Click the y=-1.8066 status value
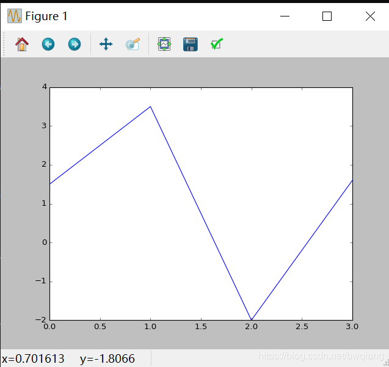The image size is (389, 367). pos(107,359)
